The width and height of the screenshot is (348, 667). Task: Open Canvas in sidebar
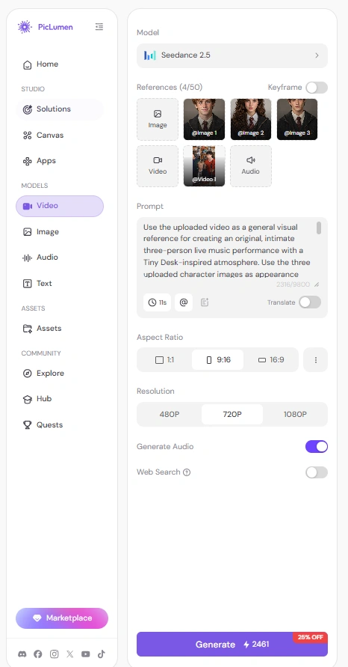(x=60, y=135)
